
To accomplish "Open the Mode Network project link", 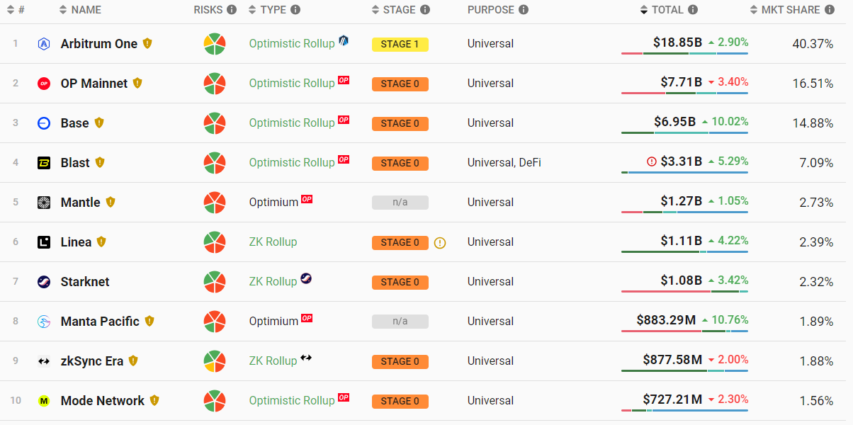I will coord(103,400).
